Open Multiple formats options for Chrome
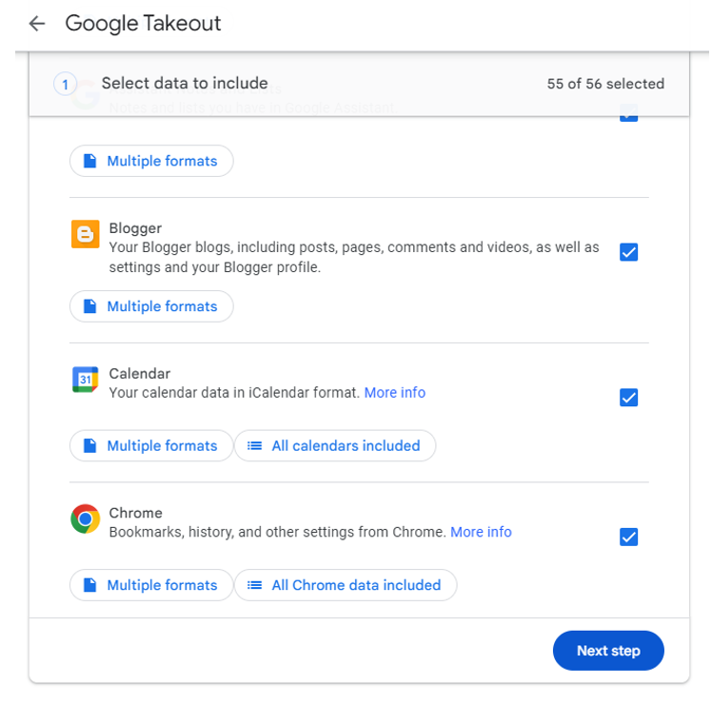The image size is (712, 704). click(x=151, y=585)
